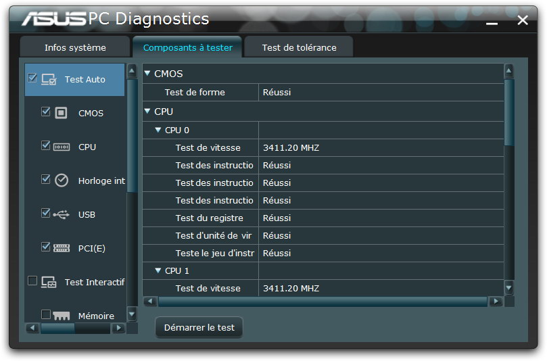Switch to the Infos système tab
This screenshot has height=361, width=547.
pos(75,47)
